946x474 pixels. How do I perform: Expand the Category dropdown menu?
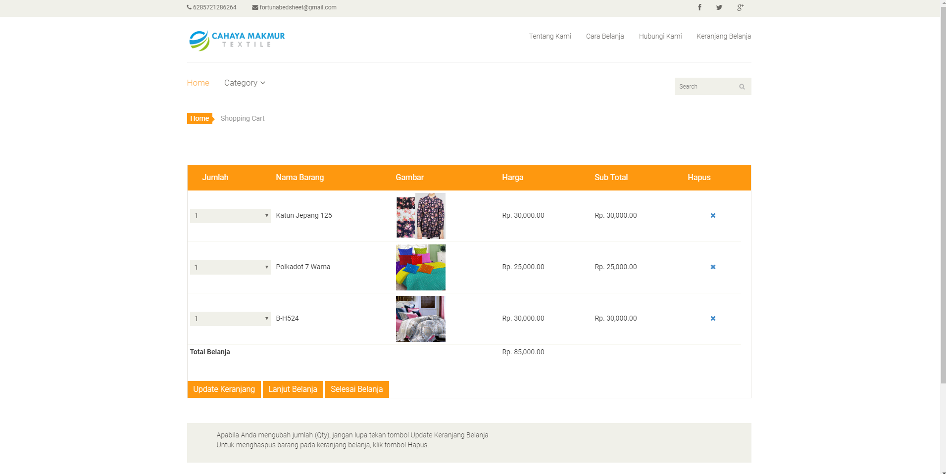point(244,83)
